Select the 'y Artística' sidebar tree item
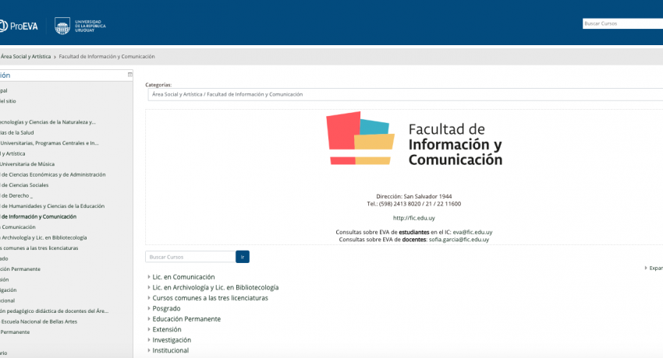The width and height of the screenshot is (663, 358). click(12, 153)
